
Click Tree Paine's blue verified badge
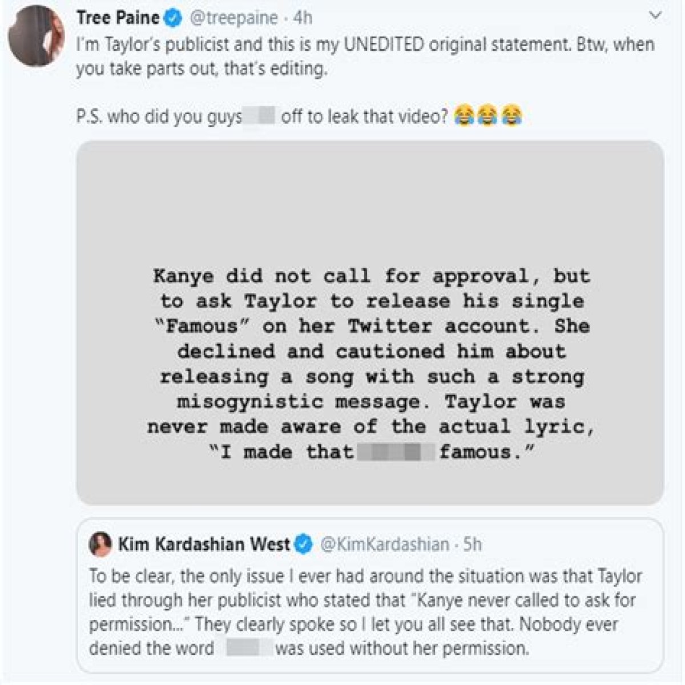click(174, 18)
